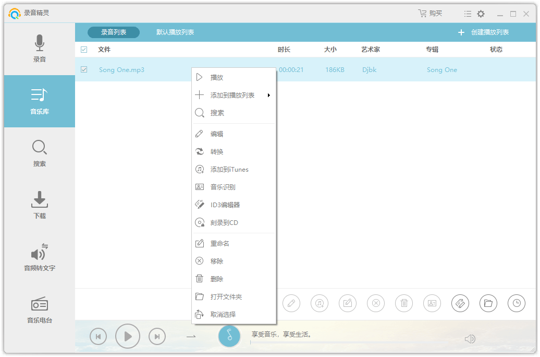540x357 pixels.
Task: Switch to the 默认播放列表 tab
Action: click(175, 32)
